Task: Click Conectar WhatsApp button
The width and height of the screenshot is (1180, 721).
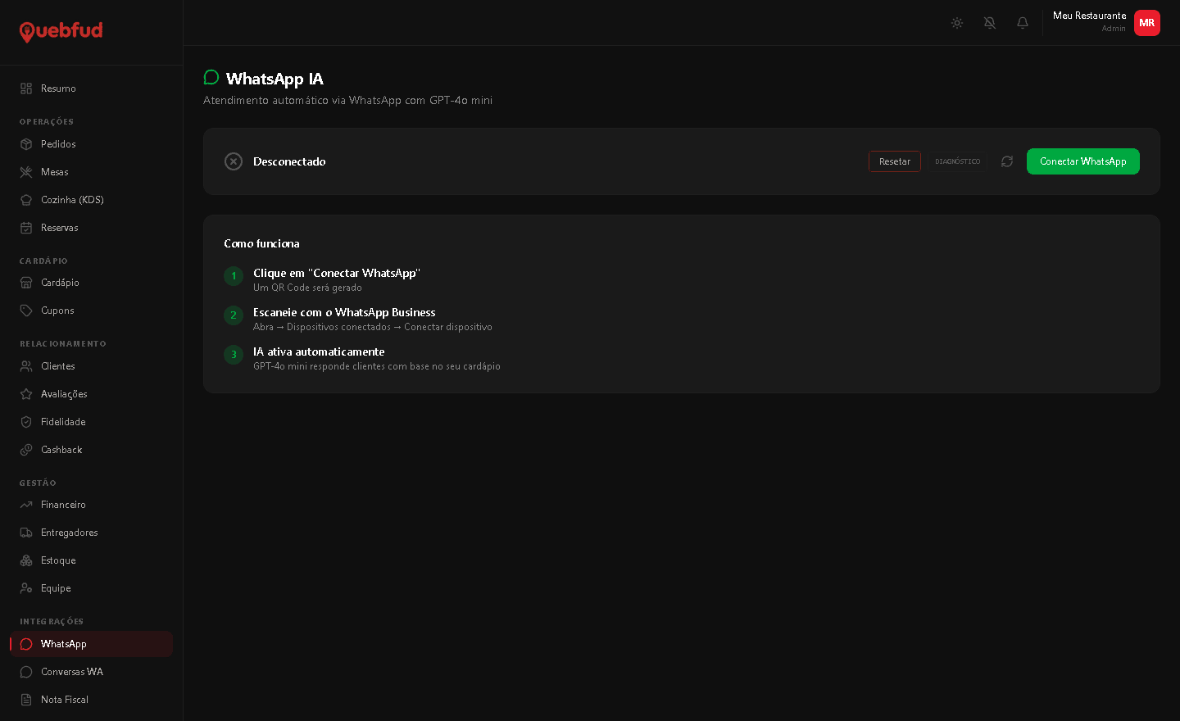Action: click(x=1083, y=161)
